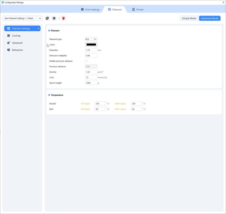
Task: Click the Cost input field
Action: point(91,77)
